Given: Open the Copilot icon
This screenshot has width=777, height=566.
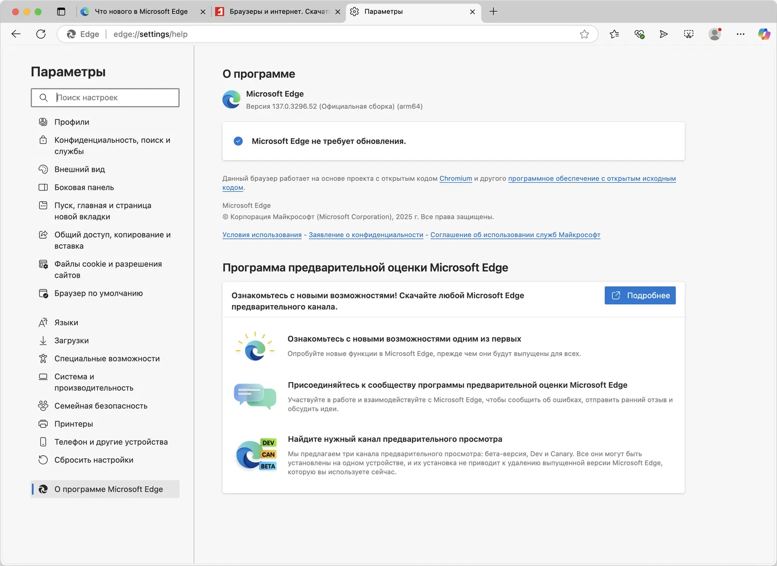Looking at the screenshot, I should point(764,34).
